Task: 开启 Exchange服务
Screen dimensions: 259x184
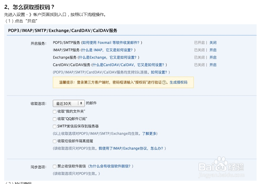Action: (213, 57)
